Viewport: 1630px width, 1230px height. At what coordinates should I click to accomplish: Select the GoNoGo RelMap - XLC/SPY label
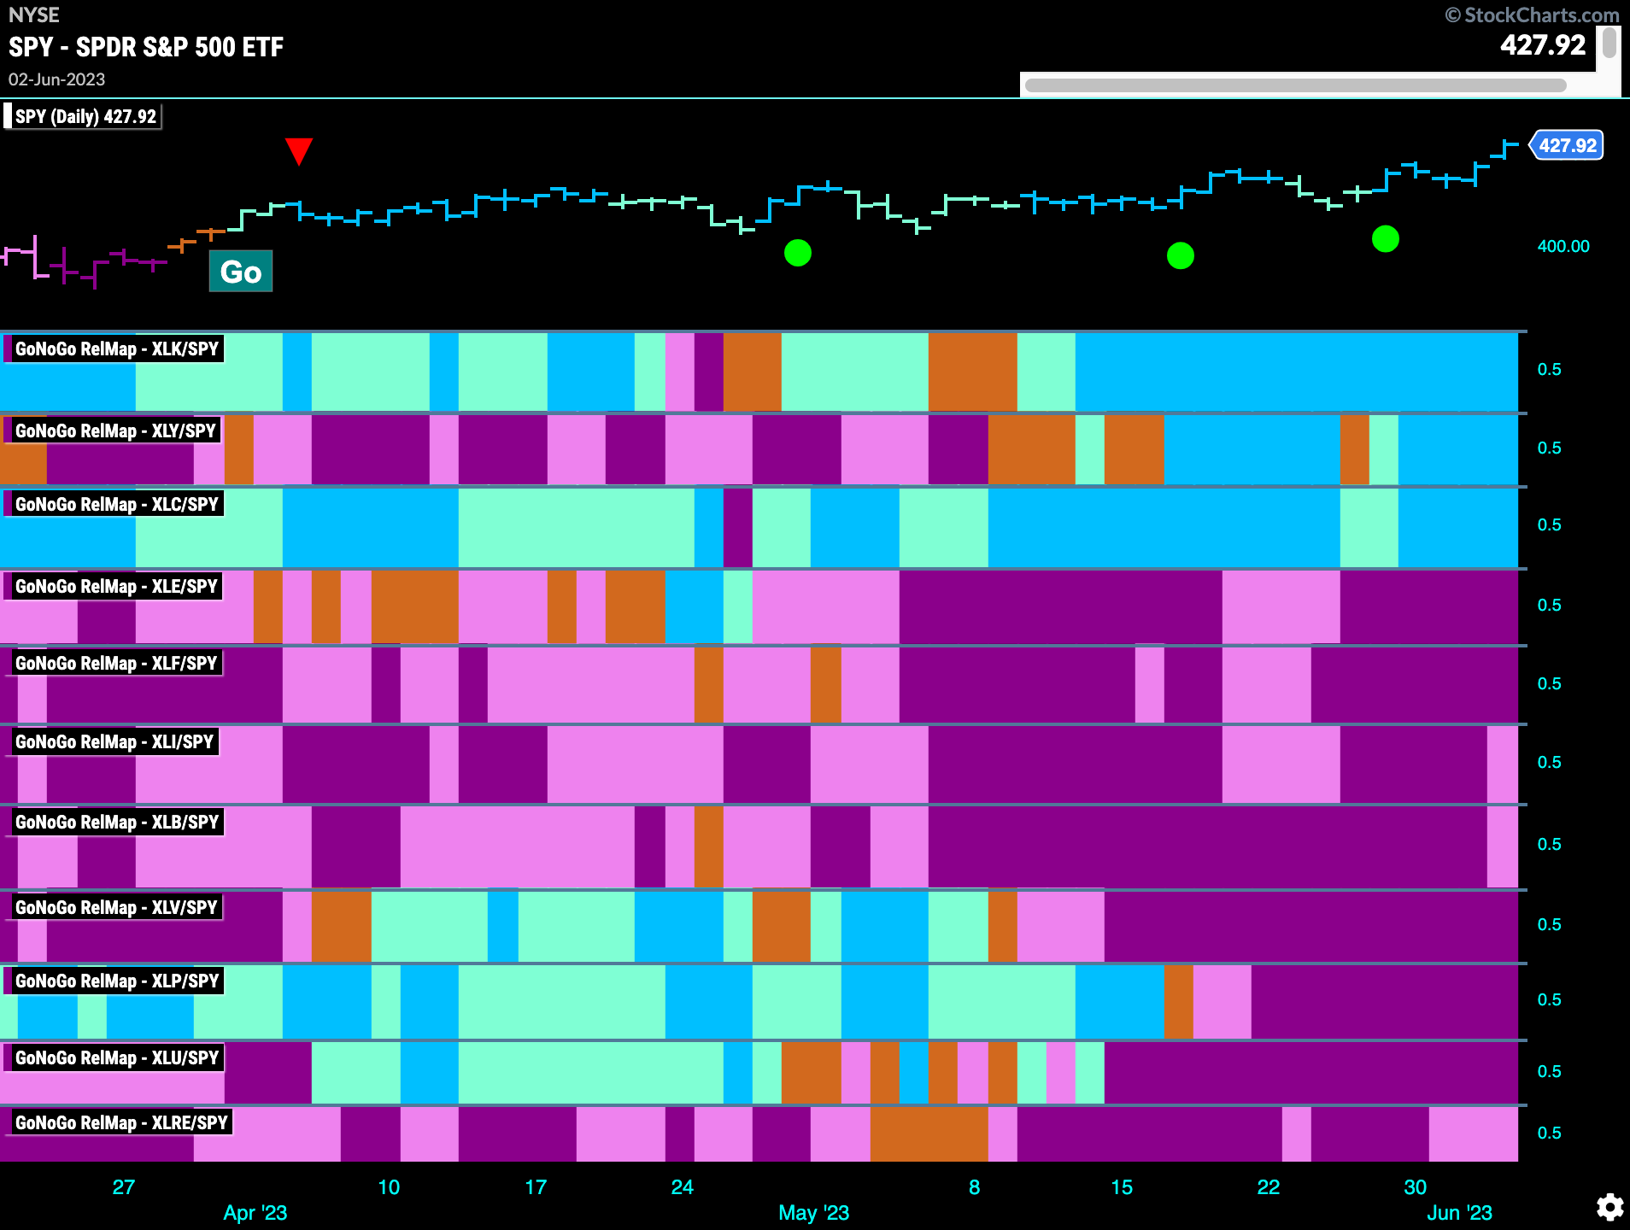coord(115,504)
